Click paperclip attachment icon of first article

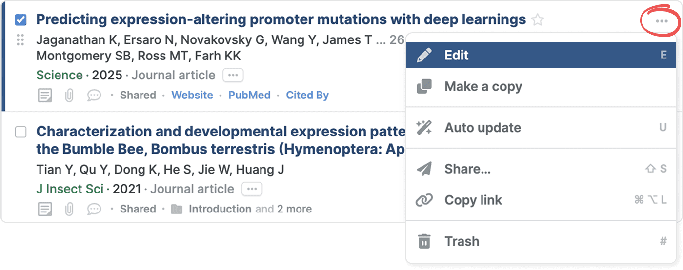click(x=69, y=96)
